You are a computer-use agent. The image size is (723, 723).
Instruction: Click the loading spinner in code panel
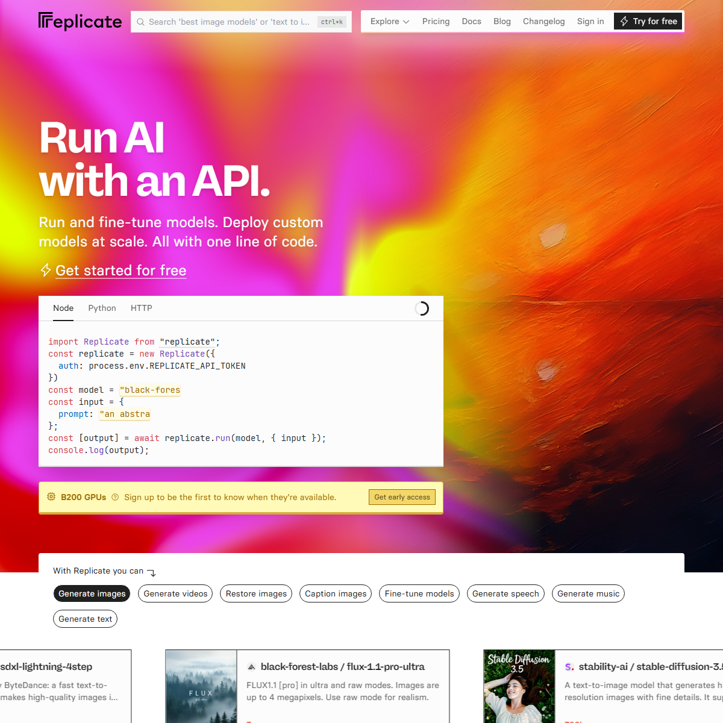point(422,308)
